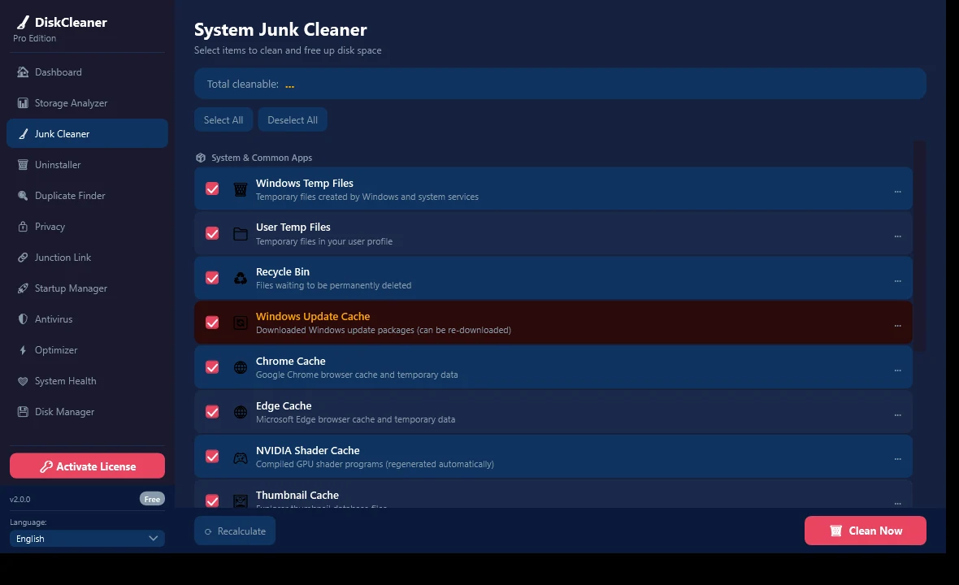Click the Antivirus shield icon
959x585 pixels.
23,319
